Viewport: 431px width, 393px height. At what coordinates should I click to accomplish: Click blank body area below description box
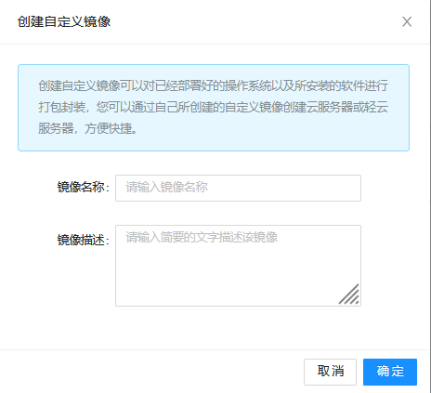(215, 328)
